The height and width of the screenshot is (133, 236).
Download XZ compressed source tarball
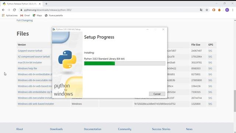[x=34, y=57]
